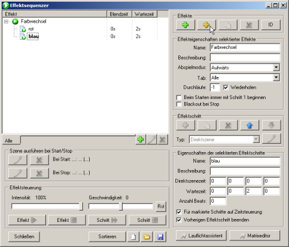289x247 pixels.
Task: Select the rot effect step
Action: pos(31,29)
